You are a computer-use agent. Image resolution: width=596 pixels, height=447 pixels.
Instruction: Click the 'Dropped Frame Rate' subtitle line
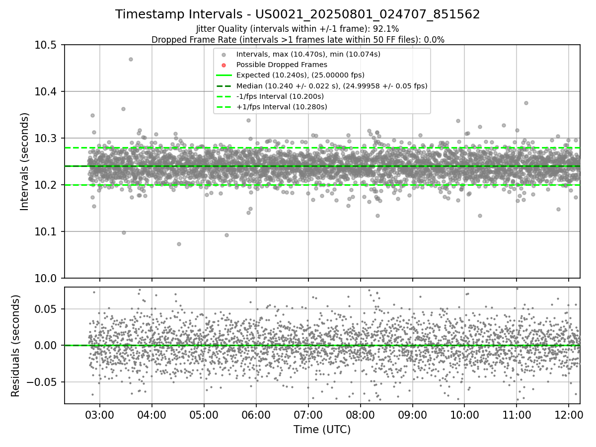(298, 40)
